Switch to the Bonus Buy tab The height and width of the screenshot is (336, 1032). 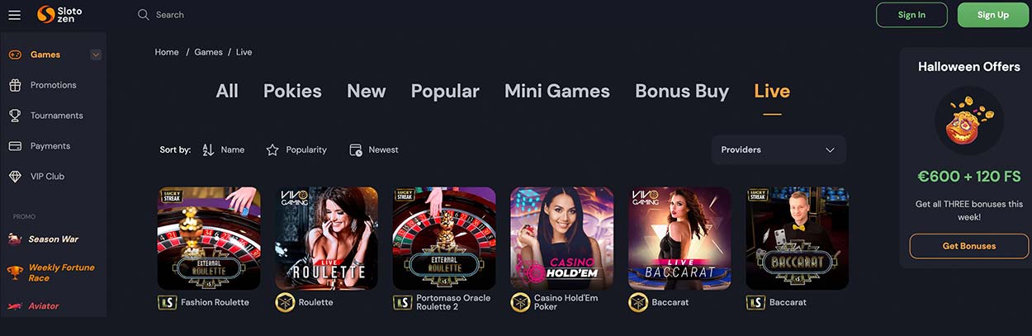682,91
